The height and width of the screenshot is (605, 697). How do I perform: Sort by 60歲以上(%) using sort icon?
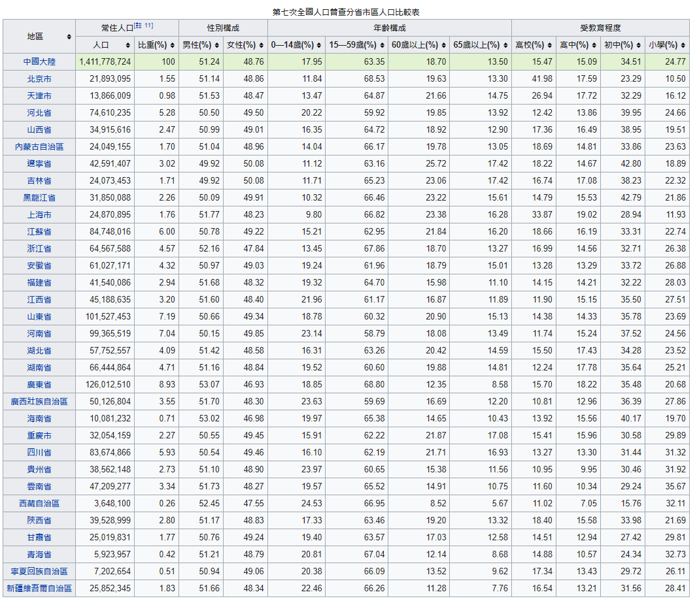tap(443, 45)
